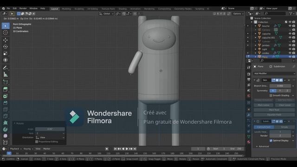Open the viewport Options dropdown
This screenshot has height=167, width=297.
[238, 13]
